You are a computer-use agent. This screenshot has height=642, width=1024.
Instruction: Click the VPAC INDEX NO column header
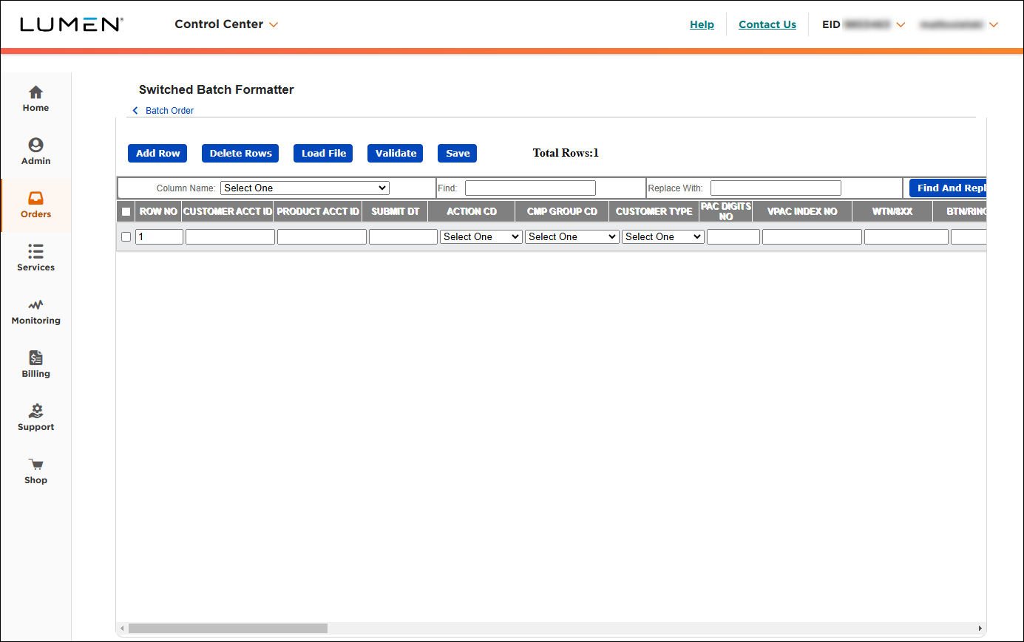pyautogui.click(x=802, y=212)
